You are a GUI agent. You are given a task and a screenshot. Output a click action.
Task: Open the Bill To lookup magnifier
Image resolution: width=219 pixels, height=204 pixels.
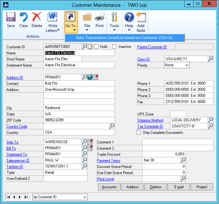pos(85,148)
